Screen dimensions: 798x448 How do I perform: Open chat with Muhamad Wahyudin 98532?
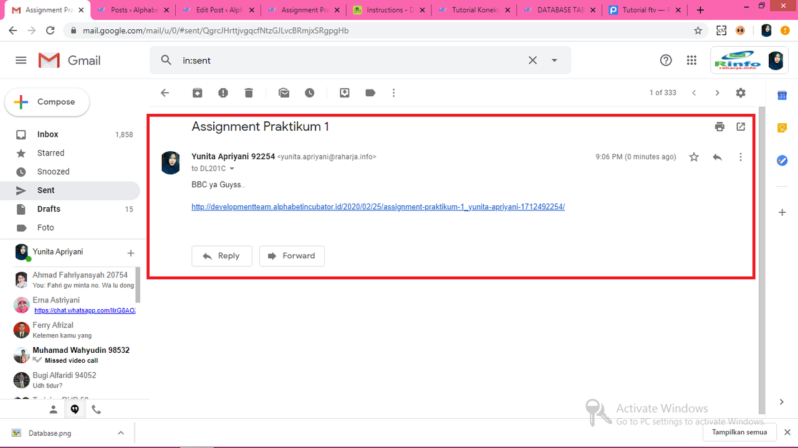coord(74,355)
